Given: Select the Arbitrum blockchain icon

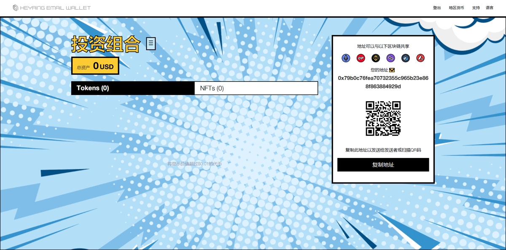Looking at the screenshot, I should [x=406, y=58].
